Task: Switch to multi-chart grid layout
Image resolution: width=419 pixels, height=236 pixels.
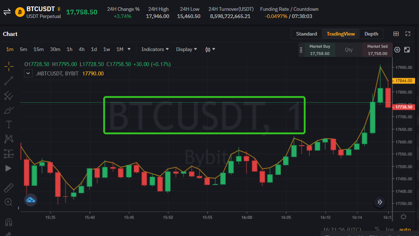Action: 396,34
